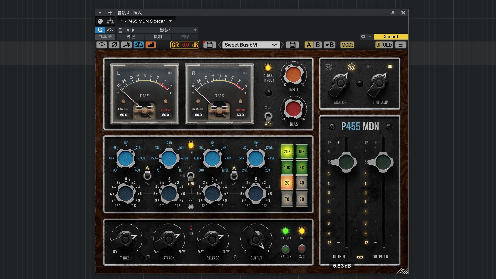The height and width of the screenshot is (279, 496).
Task: Select the 40 filter button
Action: click(x=301, y=183)
